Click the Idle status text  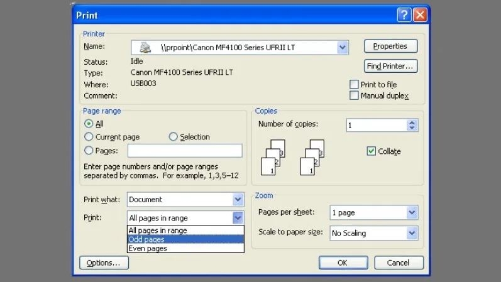pos(137,61)
